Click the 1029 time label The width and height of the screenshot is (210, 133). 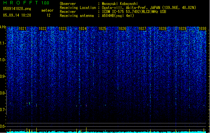(x=182, y=29)
